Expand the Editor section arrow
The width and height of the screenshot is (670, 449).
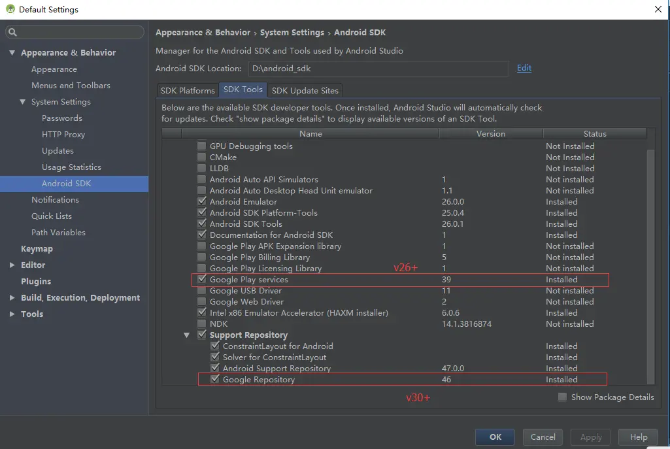coord(12,265)
